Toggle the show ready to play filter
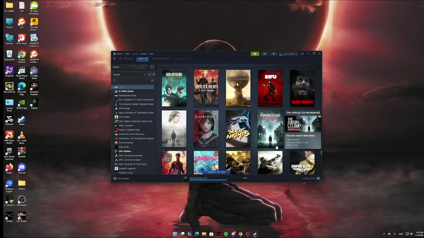This screenshot has height=238, width=424. click(153, 74)
